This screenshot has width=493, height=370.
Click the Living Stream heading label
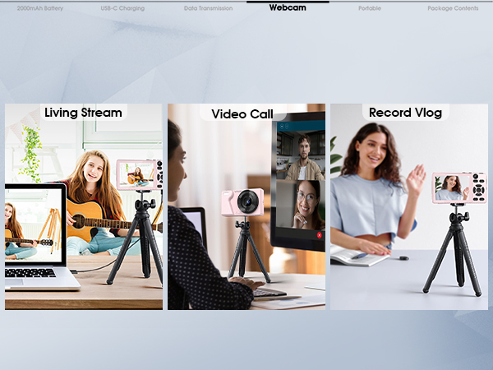[83, 113]
